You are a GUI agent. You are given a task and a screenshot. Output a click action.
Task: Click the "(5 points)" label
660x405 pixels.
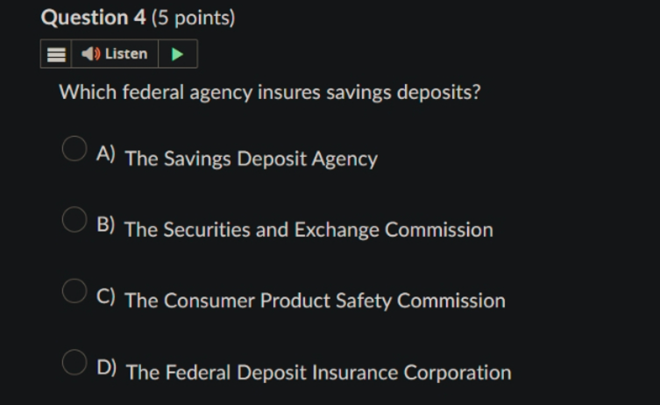click(x=193, y=18)
